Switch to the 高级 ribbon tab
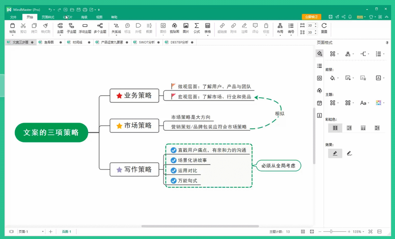Image resolution: width=395 pixels, height=239 pixels. [84, 17]
